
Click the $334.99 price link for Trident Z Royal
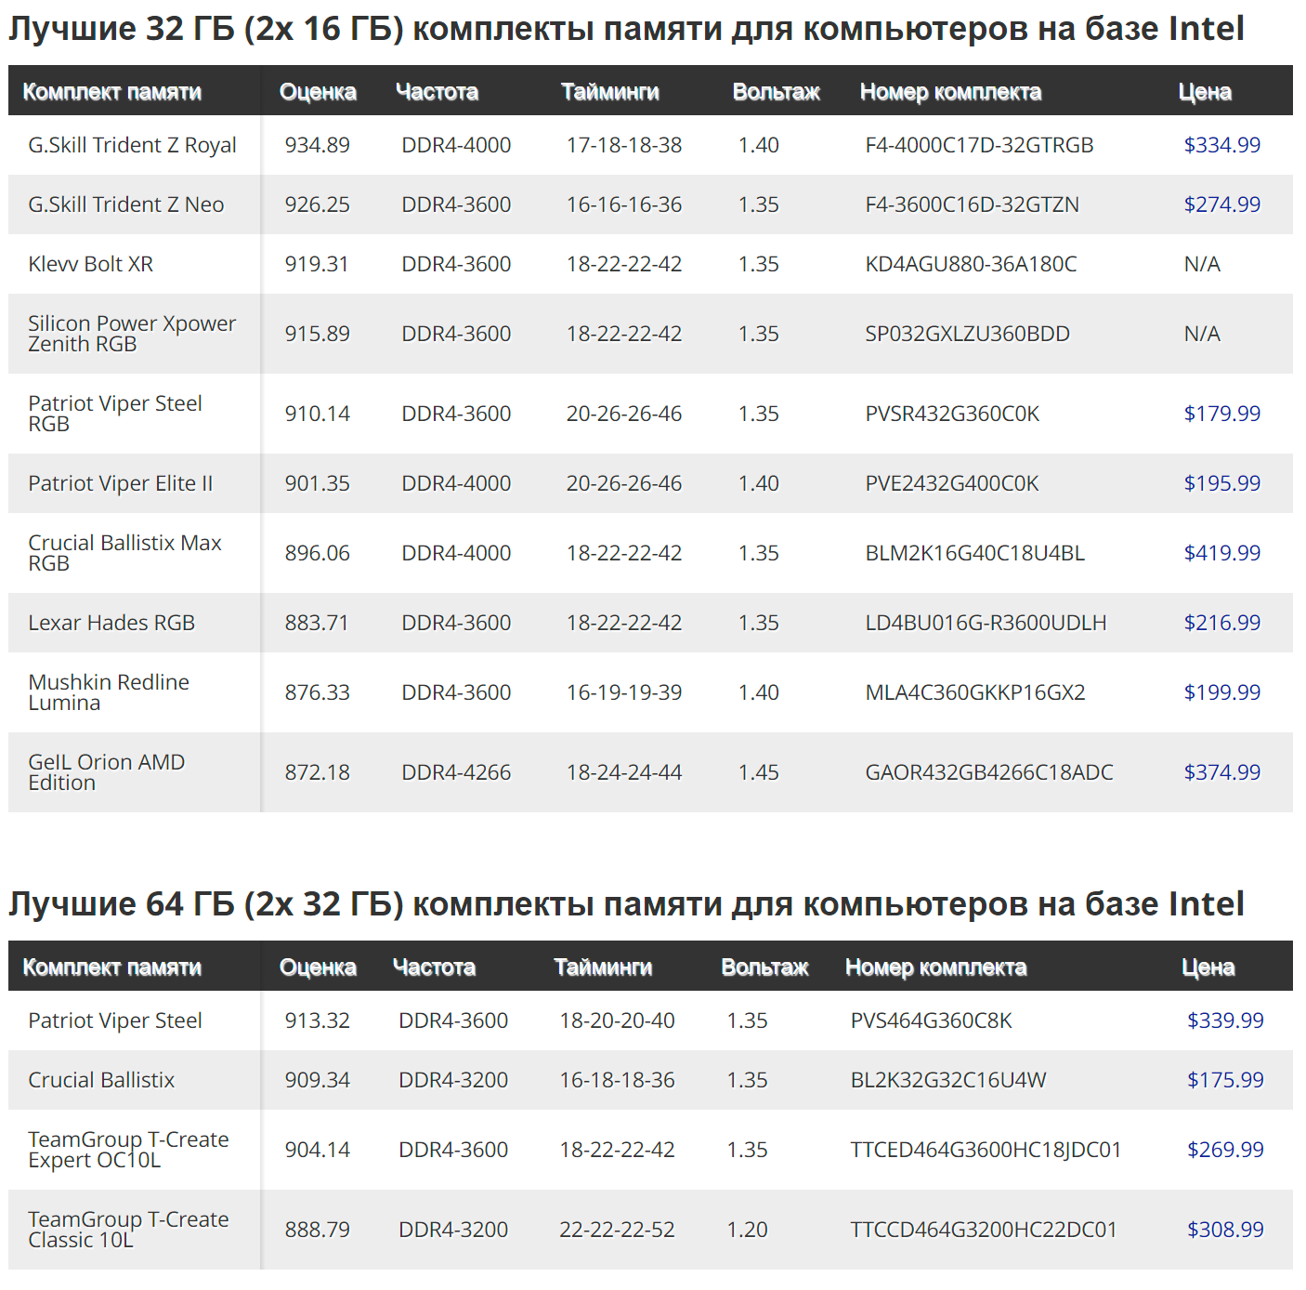[1221, 145]
